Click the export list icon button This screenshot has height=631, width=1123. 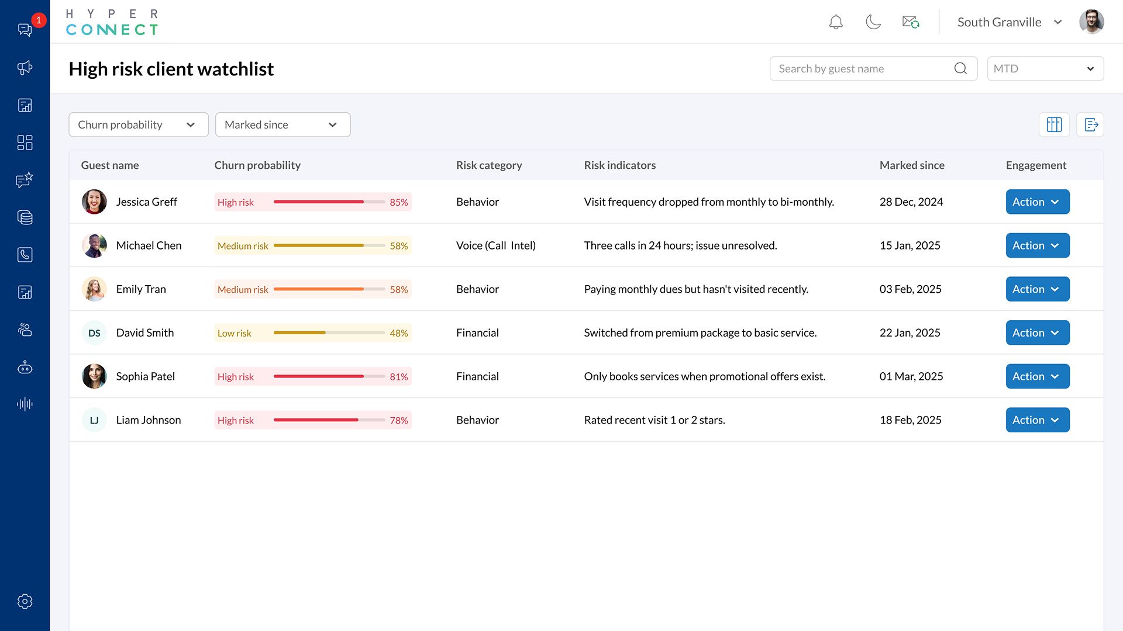click(x=1091, y=124)
